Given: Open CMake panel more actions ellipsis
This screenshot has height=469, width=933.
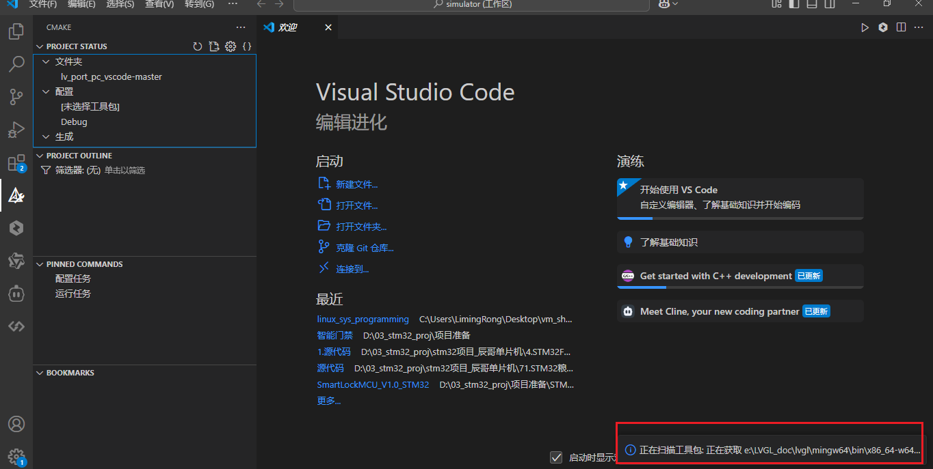Looking at the screenshot, I should pos(241,27).
